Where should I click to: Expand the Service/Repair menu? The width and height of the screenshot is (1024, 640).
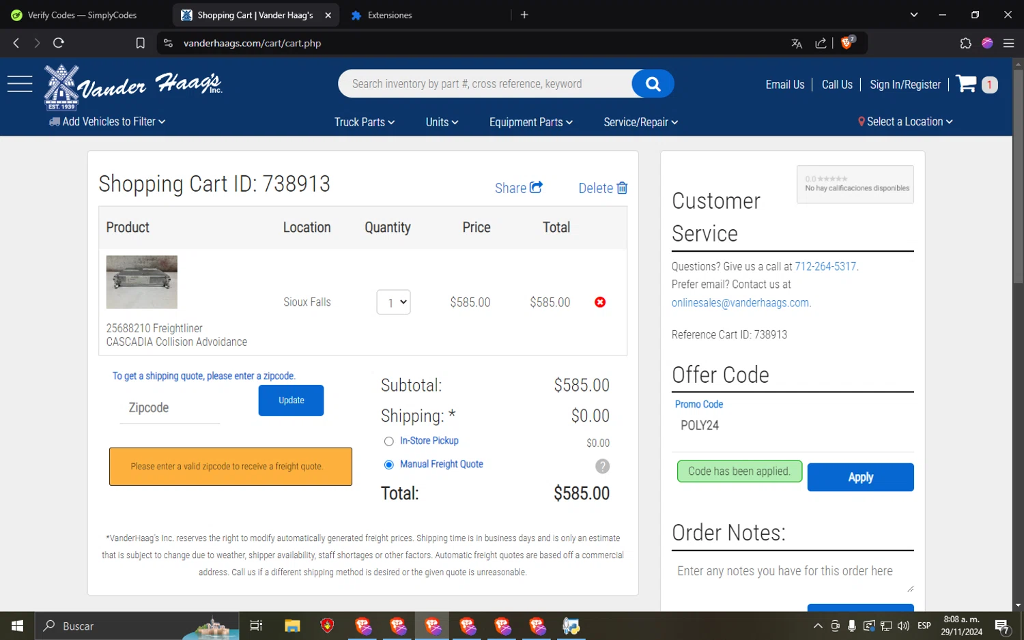pos(640,122)
